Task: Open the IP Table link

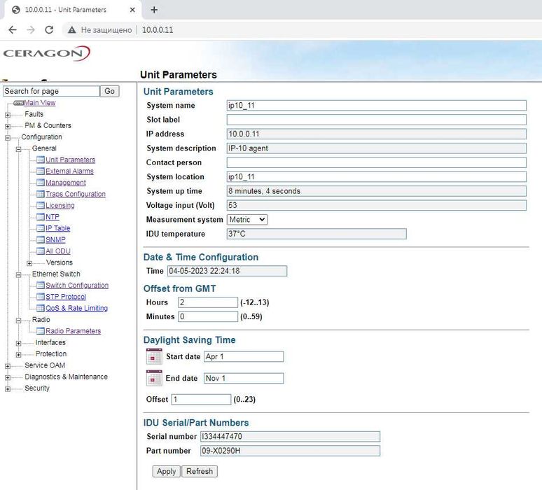Action: point(58,228)
